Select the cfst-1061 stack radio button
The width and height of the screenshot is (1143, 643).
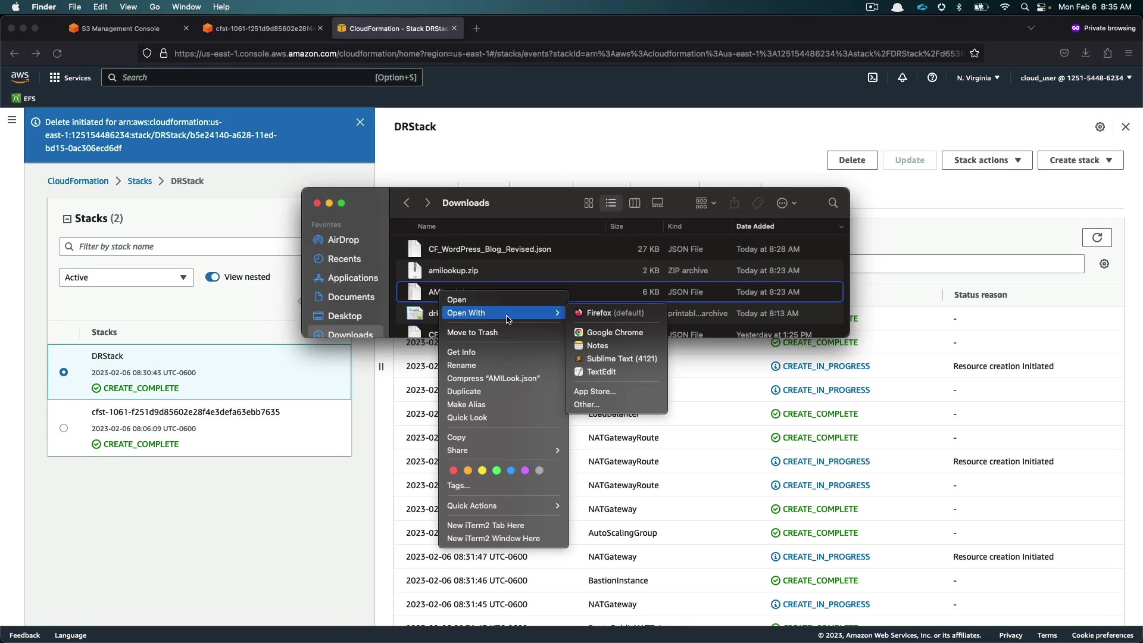pyautogui.click(x=64, y=428)
